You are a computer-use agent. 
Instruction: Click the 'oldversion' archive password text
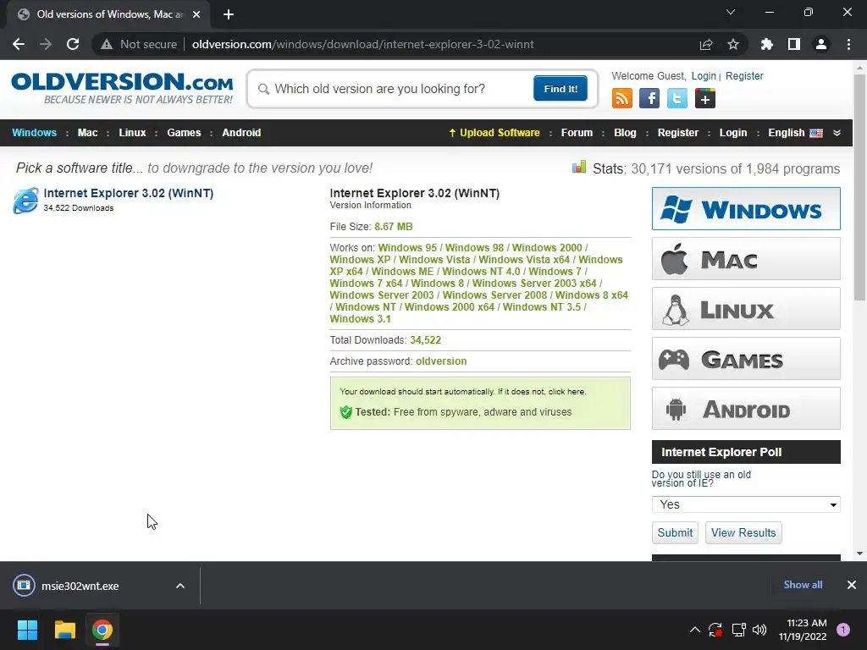click(x=441, y=361)
